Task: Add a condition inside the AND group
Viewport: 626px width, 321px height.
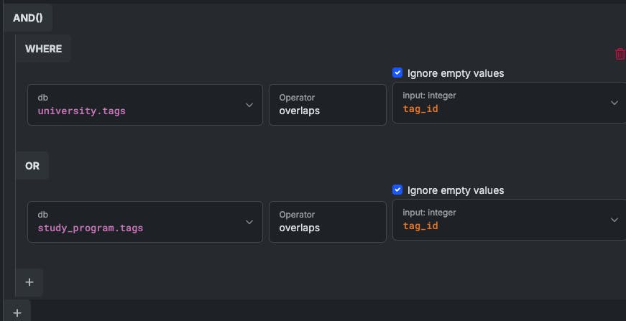Action: pos(29,282)
